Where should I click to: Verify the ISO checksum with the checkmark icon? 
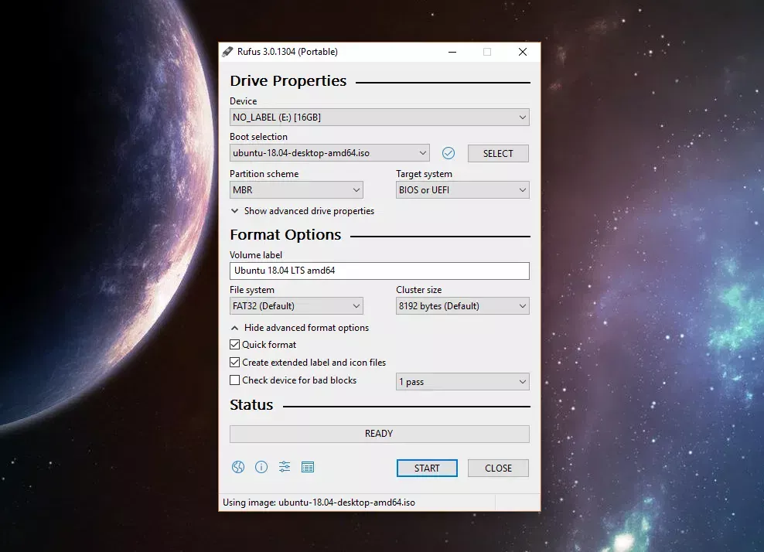pos(447,152)
